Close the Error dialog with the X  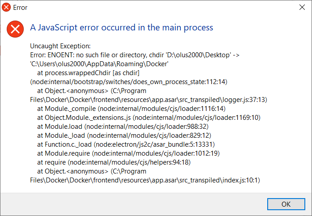(x=302, y=7)
